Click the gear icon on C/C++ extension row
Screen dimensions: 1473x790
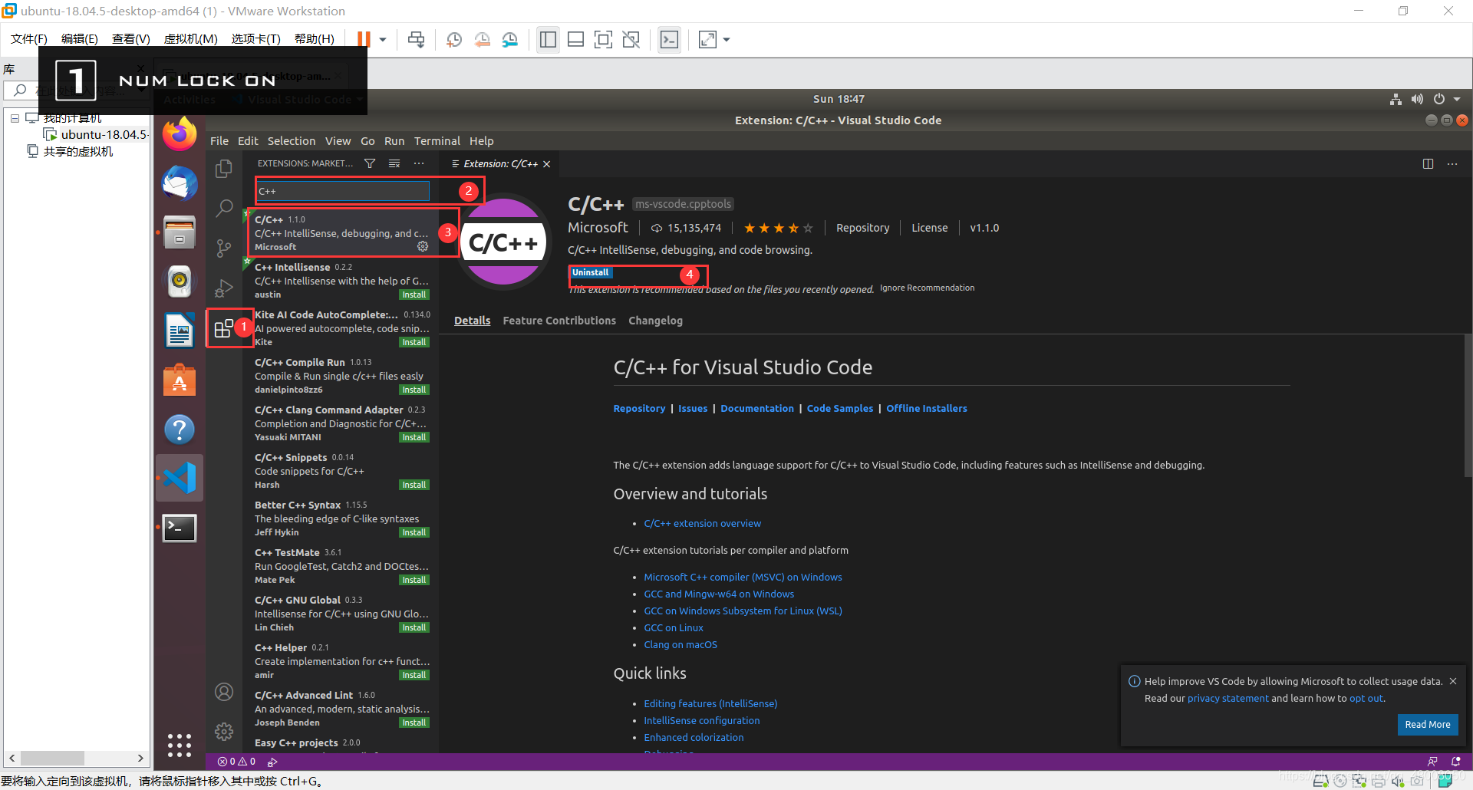pyautogui.click(x=423, y=246)
